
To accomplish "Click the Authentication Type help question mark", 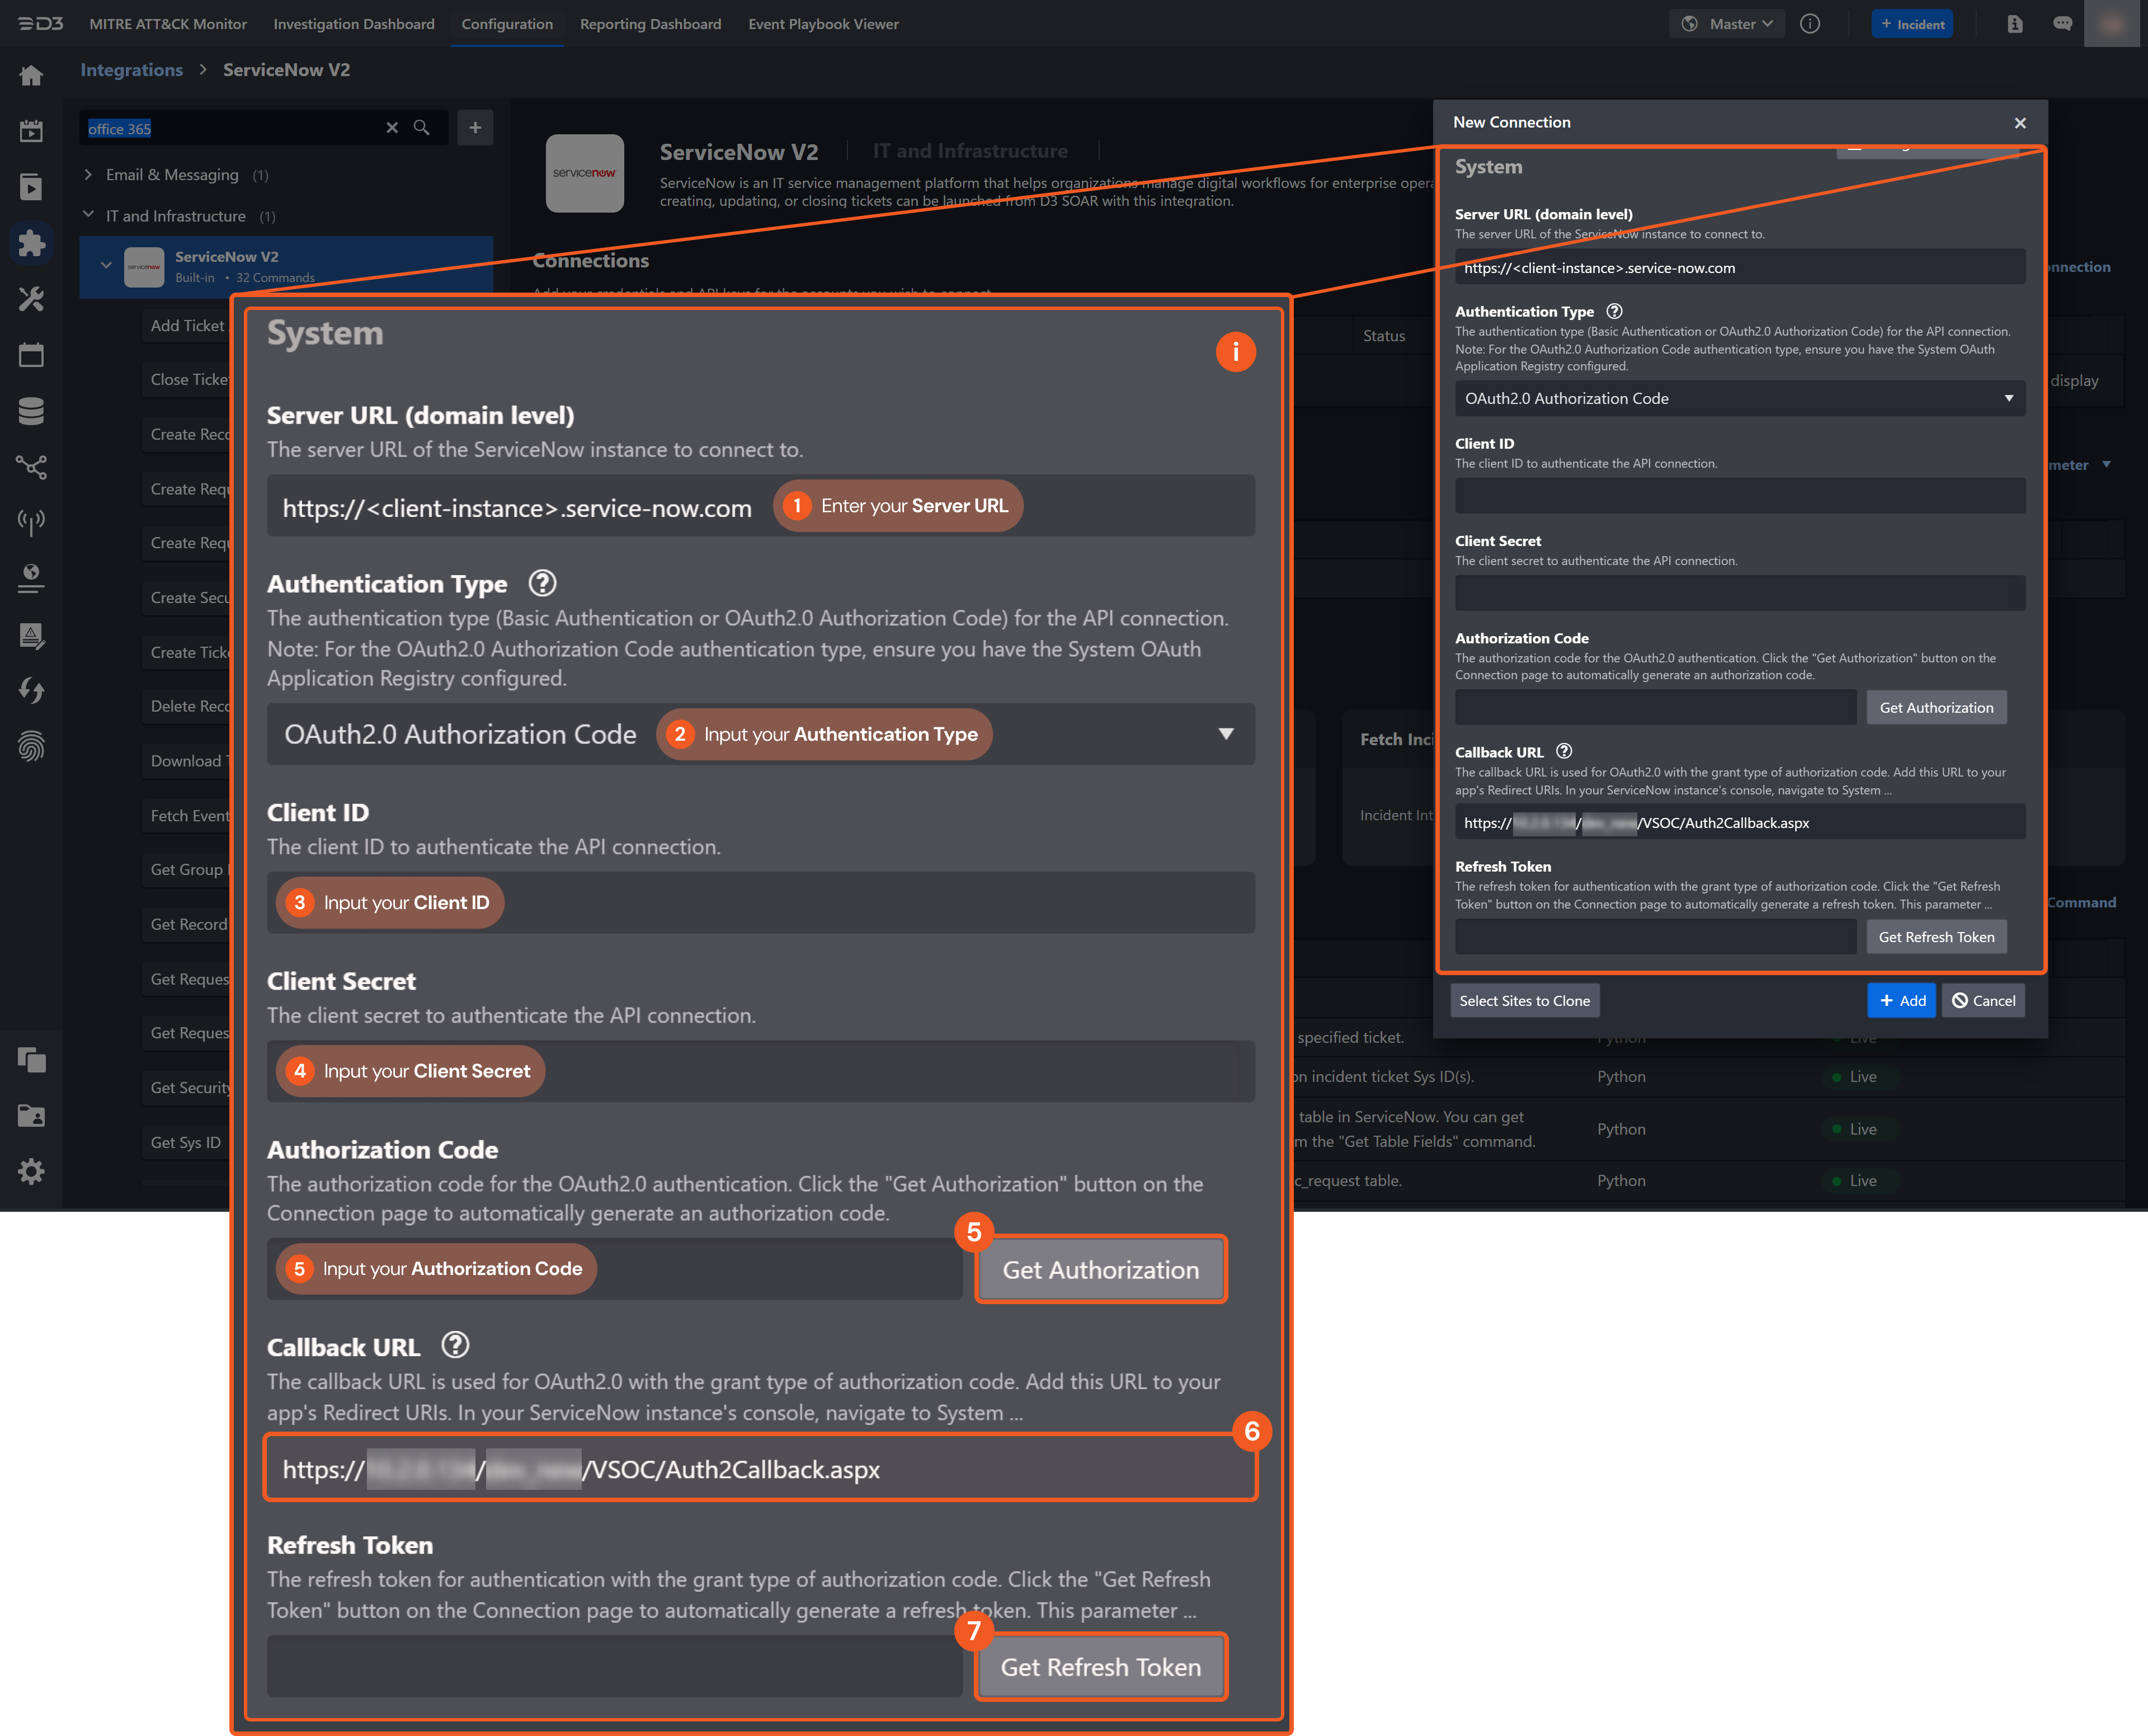I will point(1614,311).
